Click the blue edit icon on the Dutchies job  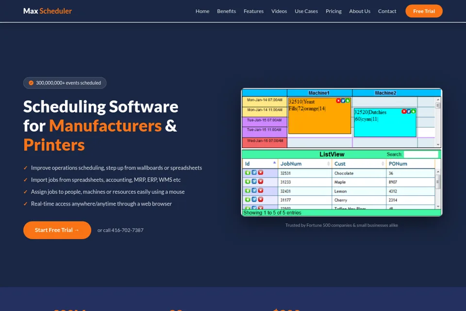click(409, 111)
